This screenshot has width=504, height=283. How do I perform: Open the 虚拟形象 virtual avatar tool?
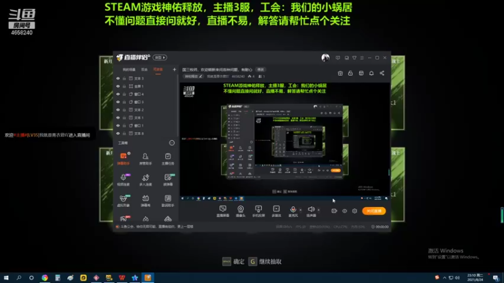click(123, 201)
